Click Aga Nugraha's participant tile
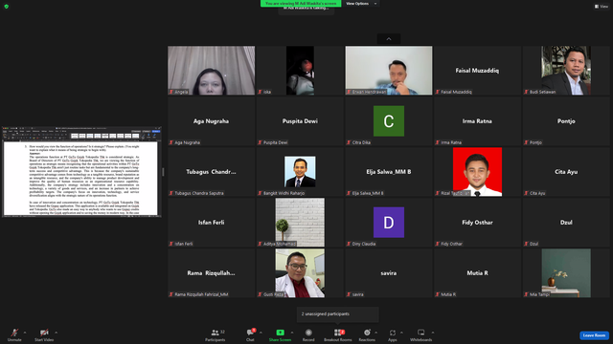Image resolution: width=613 pixels, height=344 pixels. pyautogui.click(x=211, y=121)
